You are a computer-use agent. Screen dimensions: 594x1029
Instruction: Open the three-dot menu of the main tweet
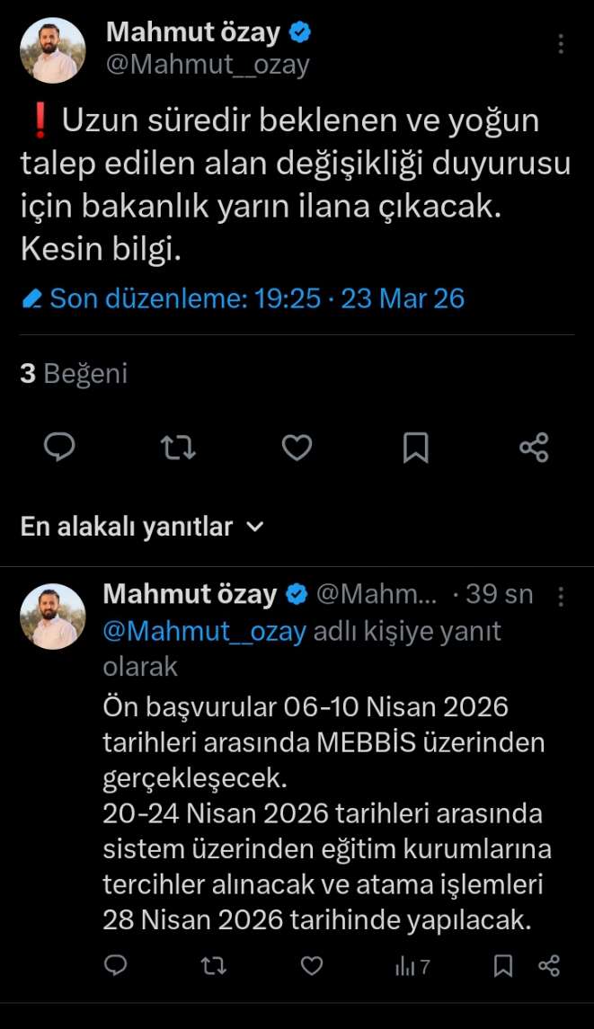[x=562, y=43]
